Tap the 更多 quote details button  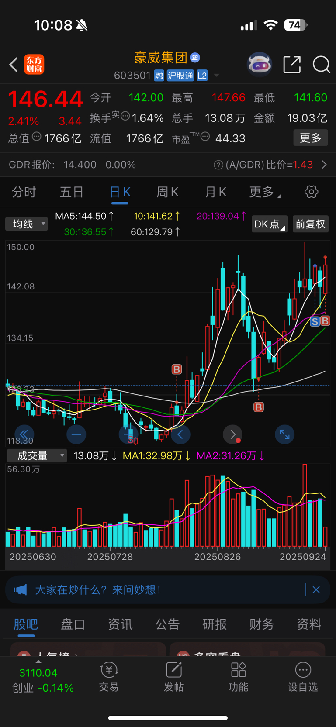point(311,138)
